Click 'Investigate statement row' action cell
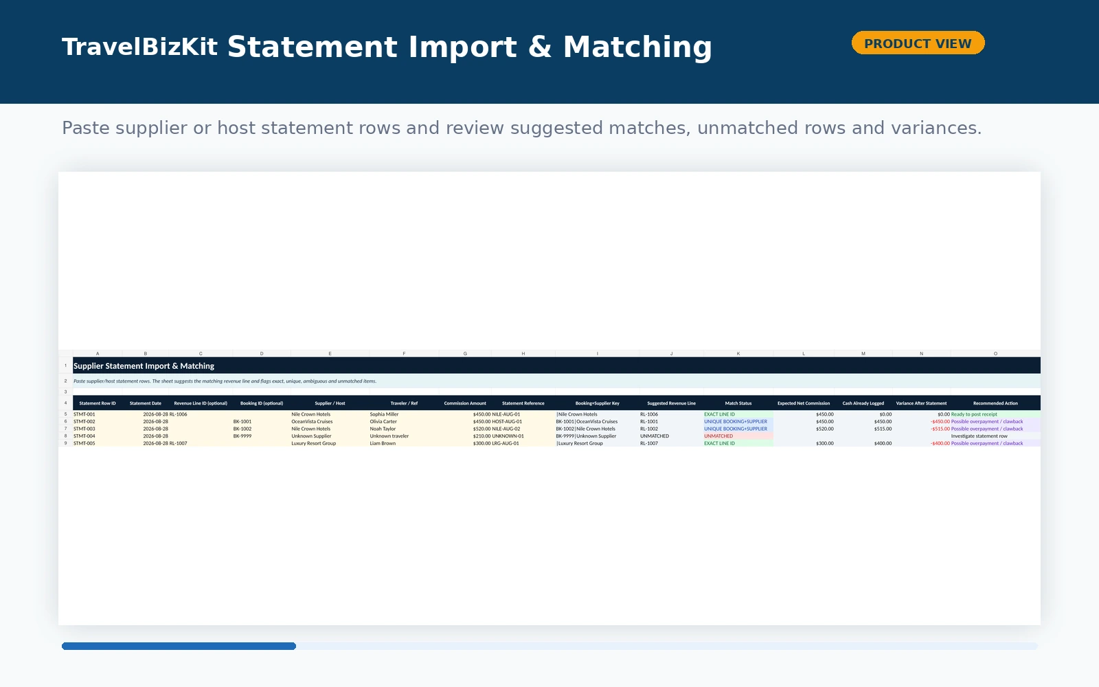Image resolution: width=1099 pixels, height=687 pixels. click(x=995, y=436)
